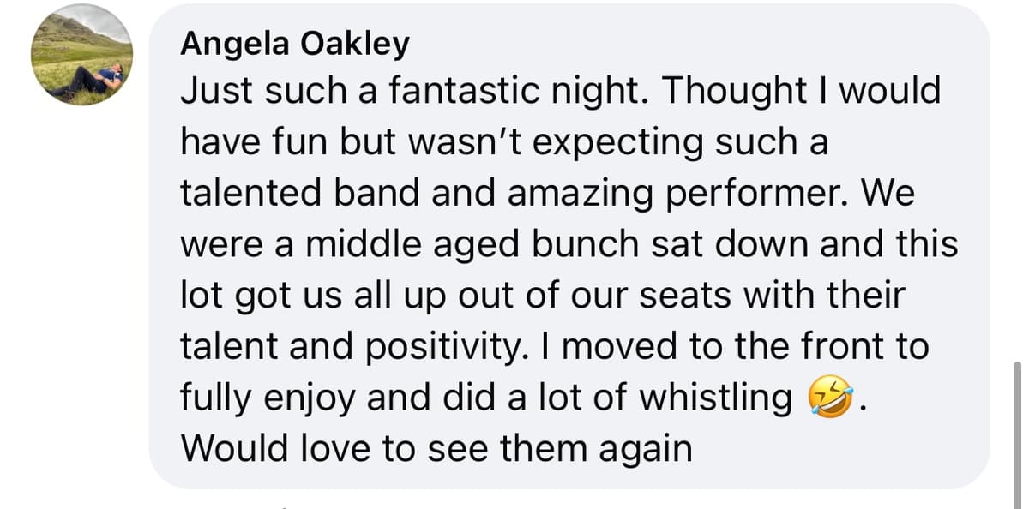
Task: Click the Angela Oakley name link
Action: pos(295,45)
